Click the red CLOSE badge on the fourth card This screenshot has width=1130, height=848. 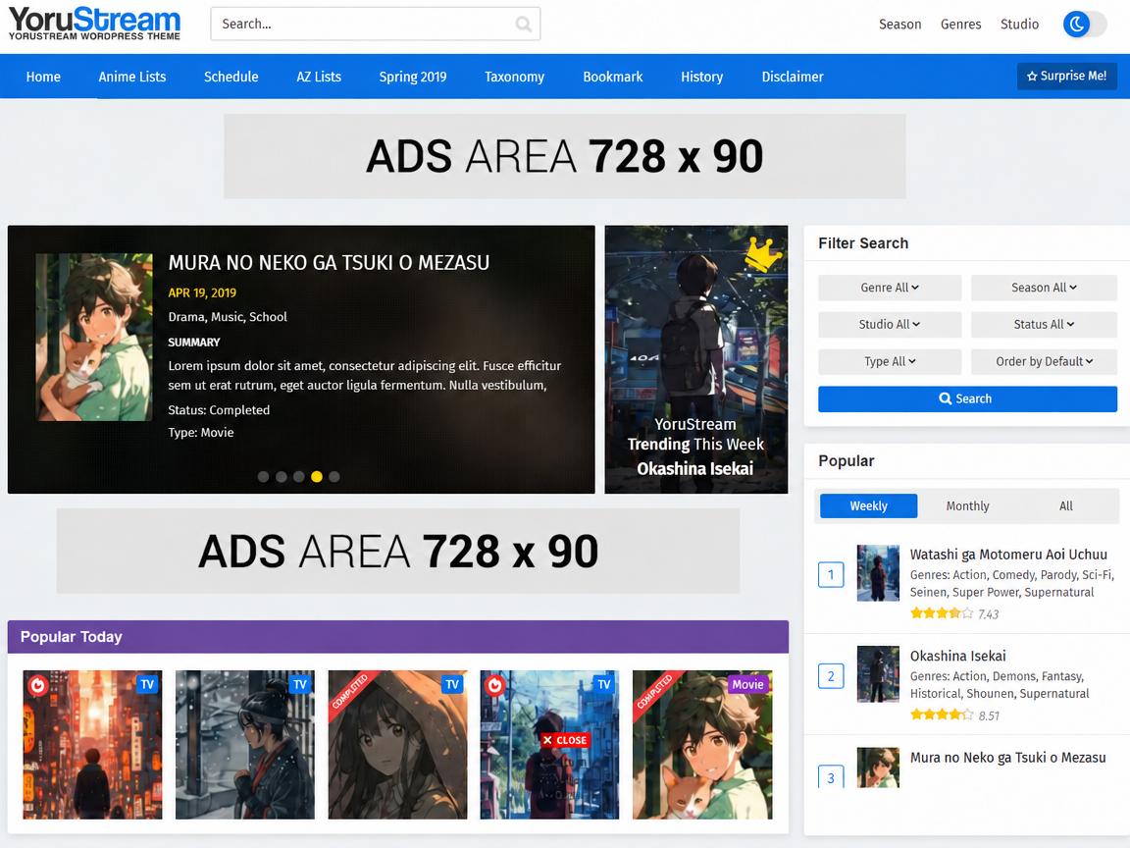click(x=565, y=741)
